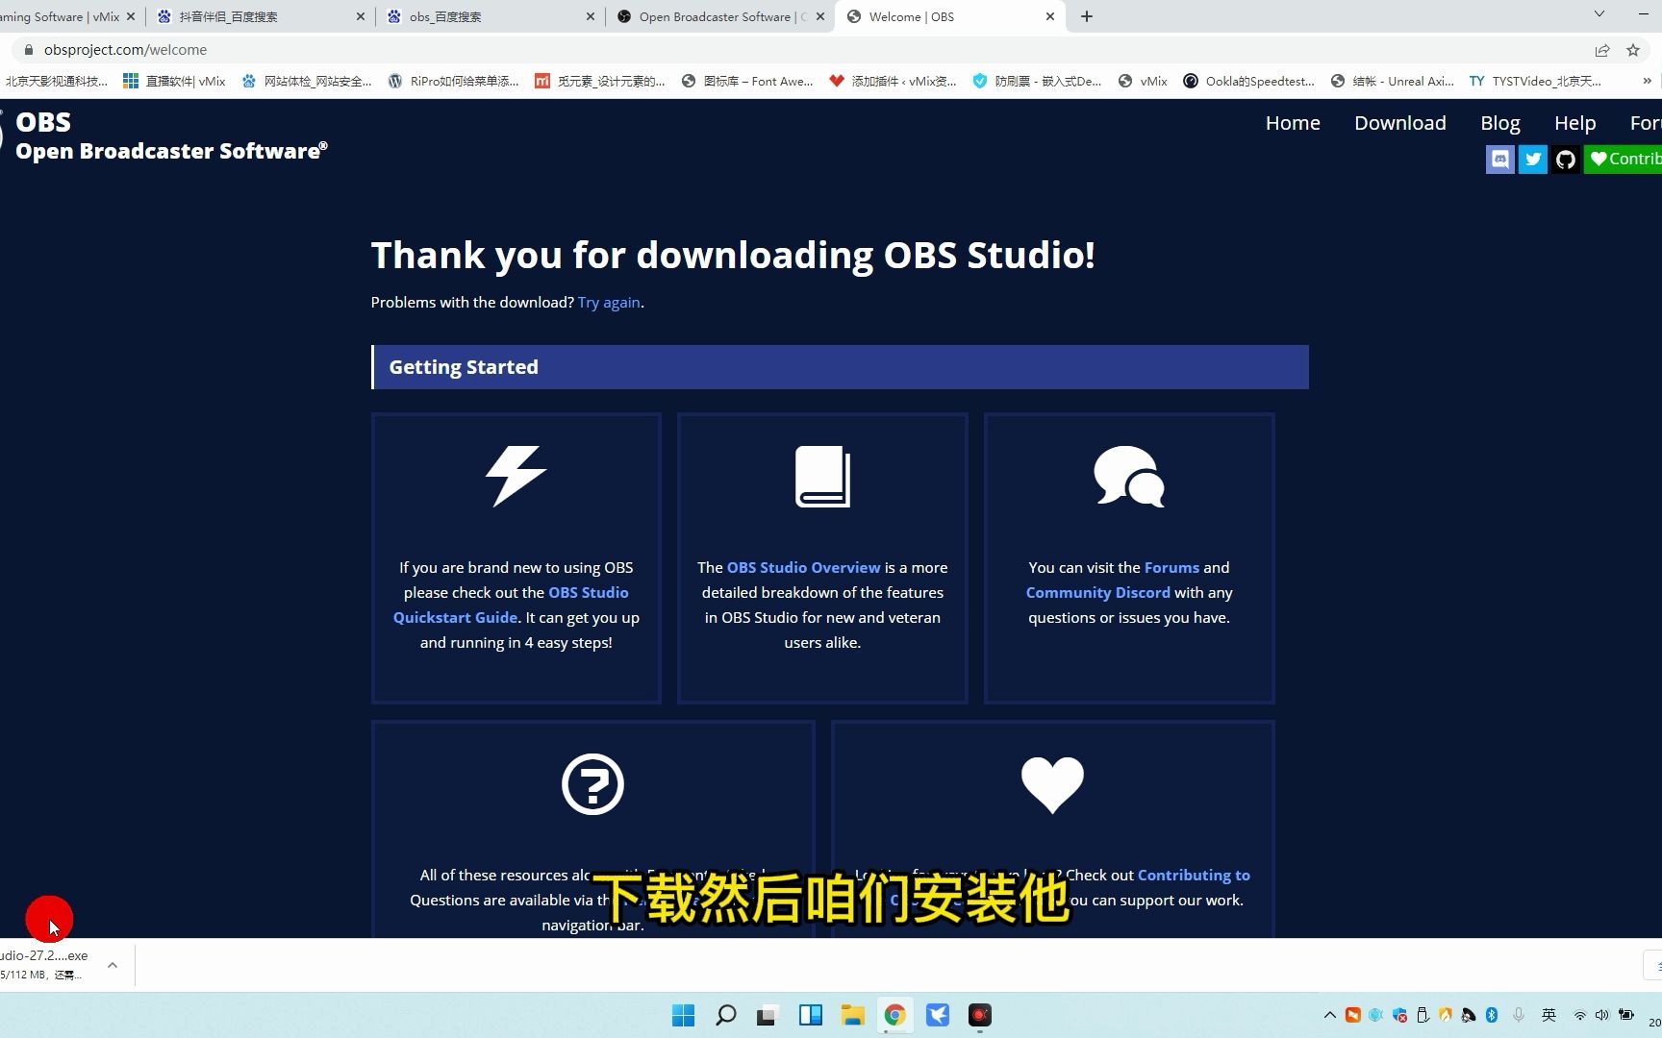Click the Try again download link
This screenshot has width=1662, height=1038.
tap(609, 302)
